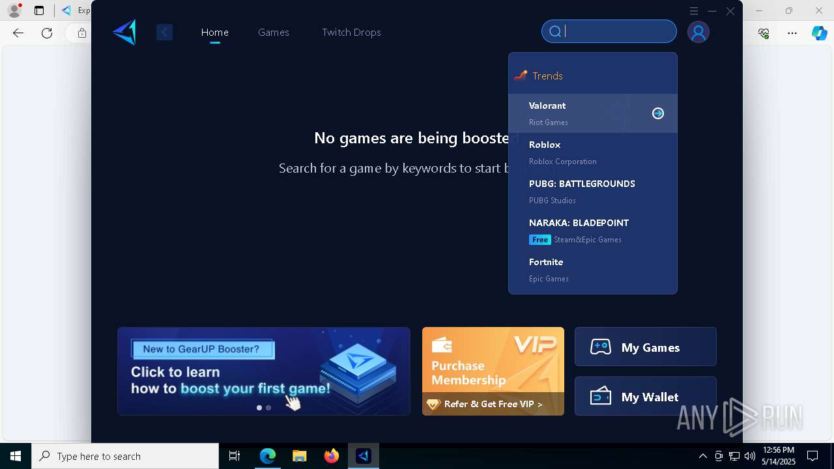Open the New to GearUP Booster banner

click(x=264, y=371)
